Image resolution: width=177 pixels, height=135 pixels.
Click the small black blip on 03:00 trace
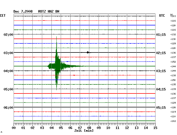88,52
